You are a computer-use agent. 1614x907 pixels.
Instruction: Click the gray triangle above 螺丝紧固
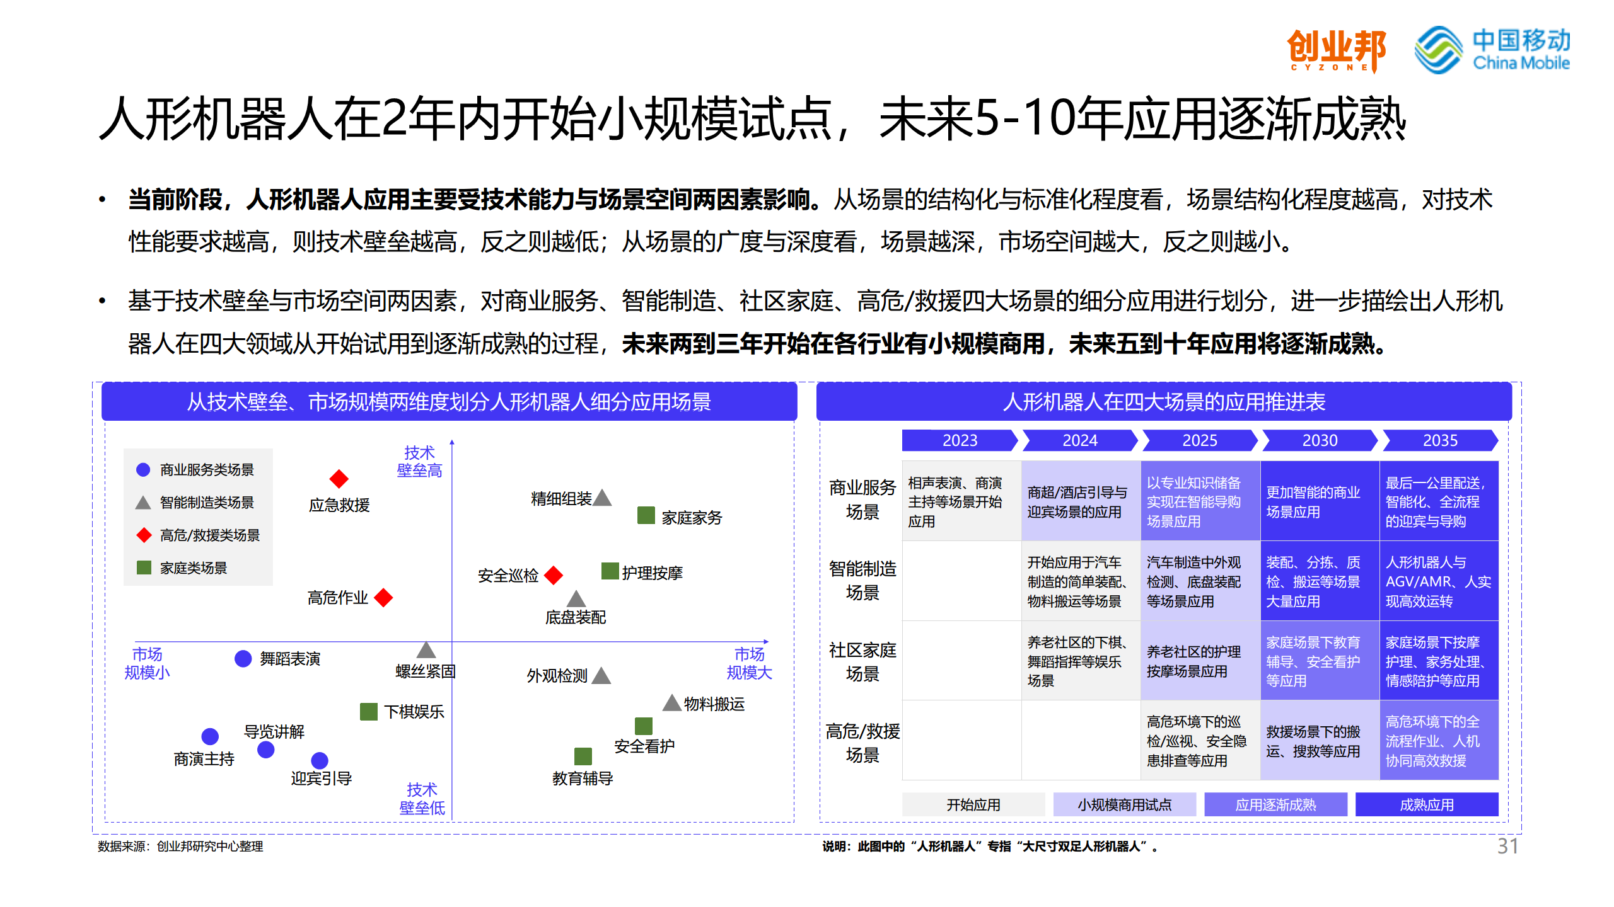[426, 650]
